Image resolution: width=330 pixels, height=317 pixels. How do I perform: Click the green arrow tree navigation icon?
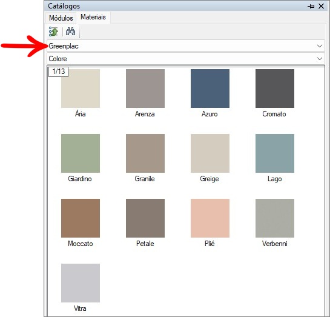point(53,32)
